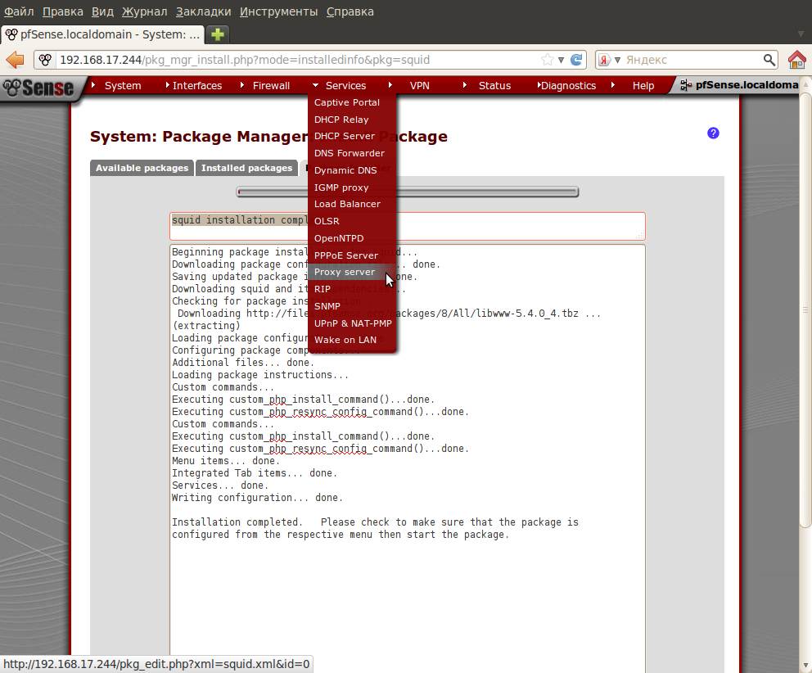
Task: Open the address bar history dropdown arrow
Action: pos(561,60)
